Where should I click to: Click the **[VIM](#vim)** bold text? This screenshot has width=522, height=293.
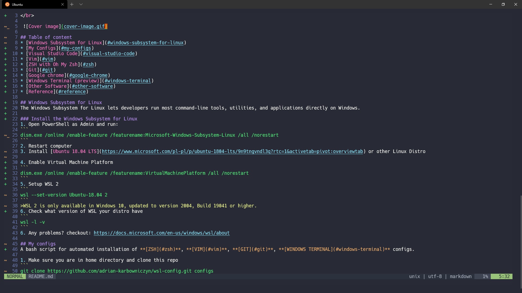[x=207, y=249]
